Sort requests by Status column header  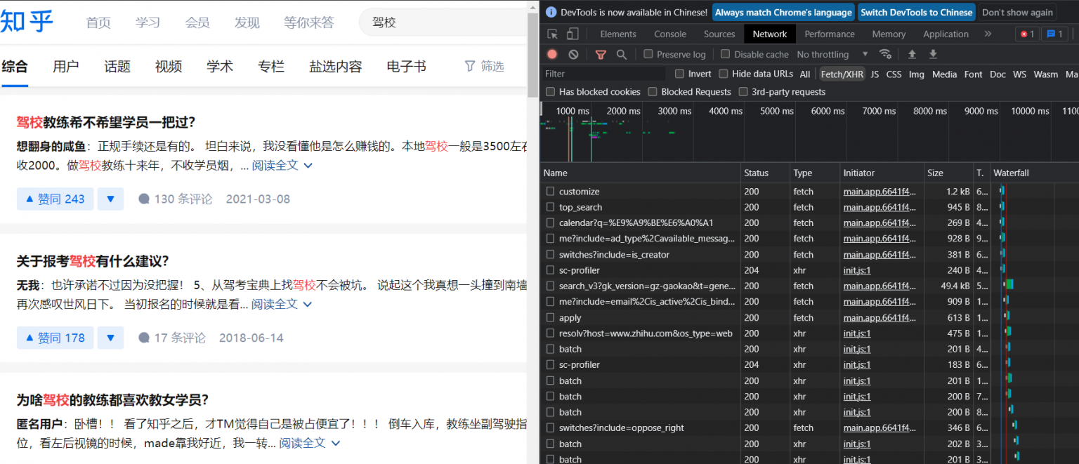[x=765, y=173]
